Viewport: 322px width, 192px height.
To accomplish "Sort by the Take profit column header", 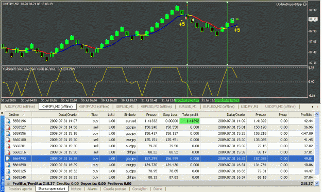I will pos(190,115).
